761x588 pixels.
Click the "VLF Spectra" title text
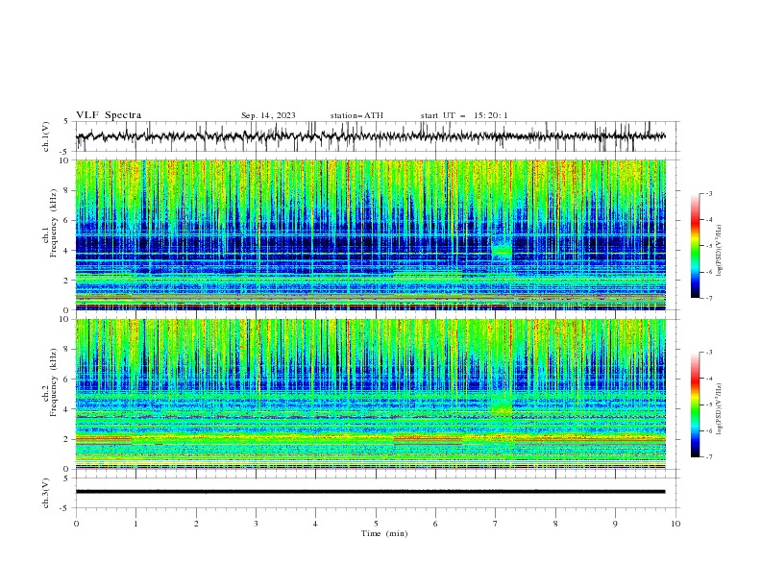pos(109,115)
